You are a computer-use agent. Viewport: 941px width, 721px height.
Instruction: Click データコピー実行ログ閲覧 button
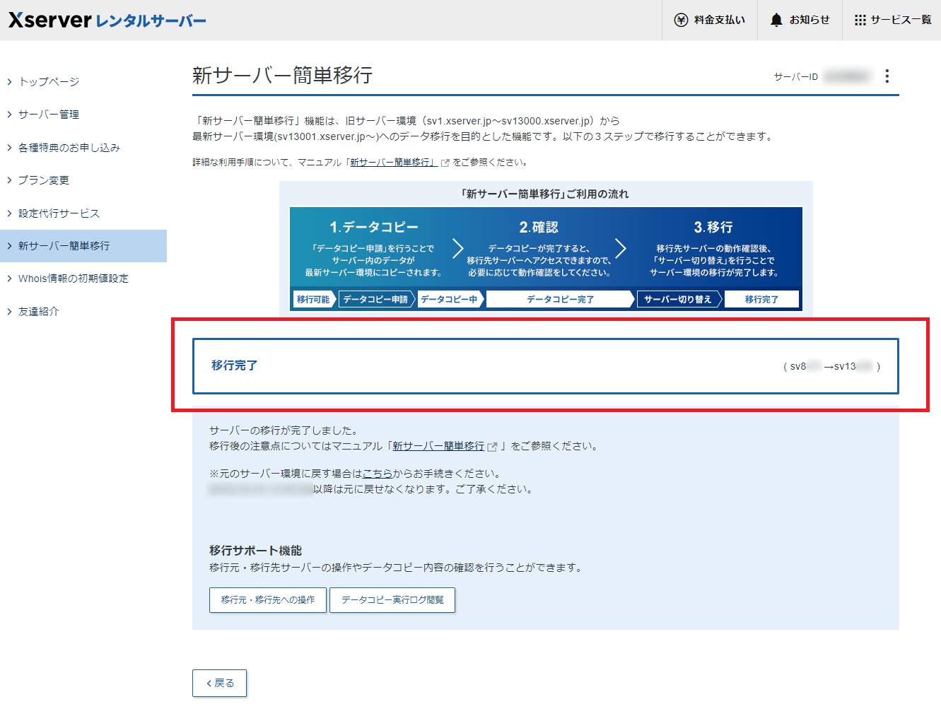click(x=392, y=599)
